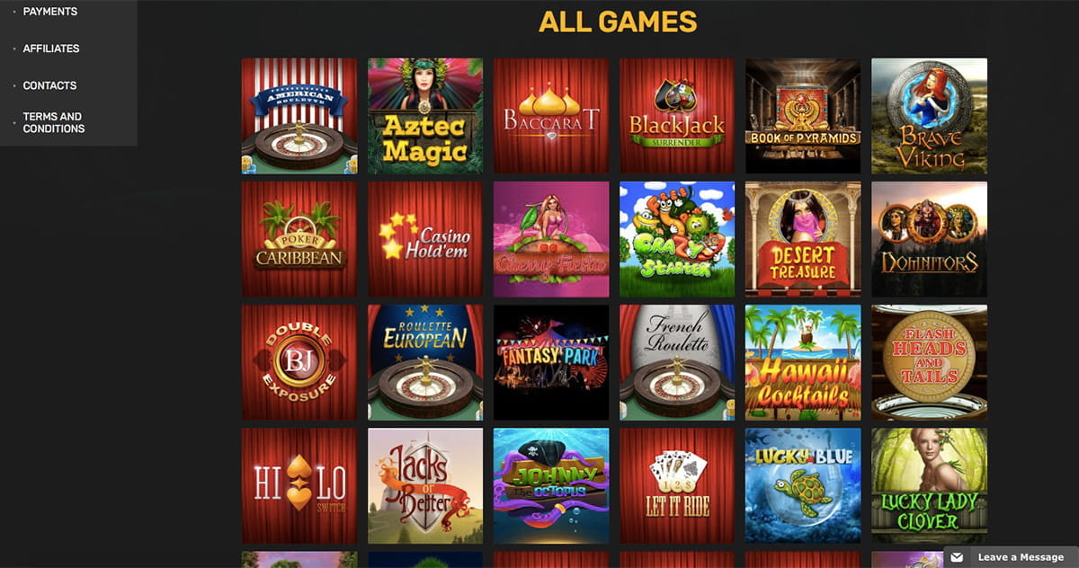Open BlackJack Surrender game
Viewport: 1079px width, 568px height.
tap(677, 116)
